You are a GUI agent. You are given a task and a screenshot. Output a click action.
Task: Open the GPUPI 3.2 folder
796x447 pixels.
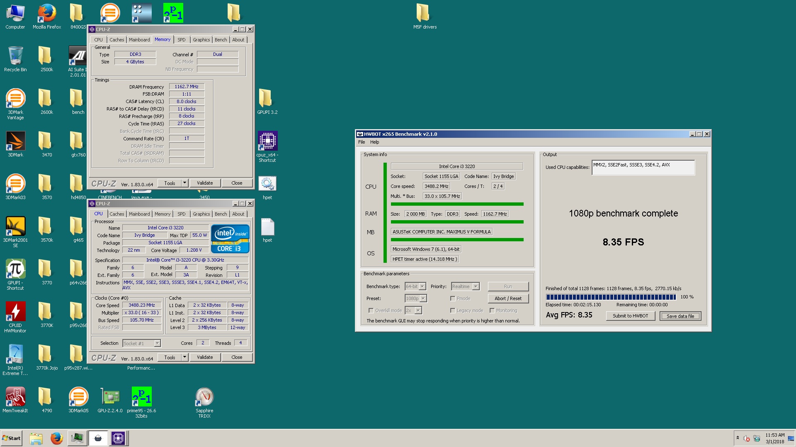coord(267,102)
